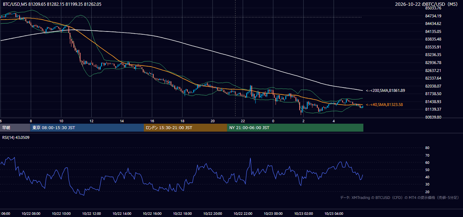Click RSI scale value 60
This screenshot has width=463, height=217.
pos(427,162)
